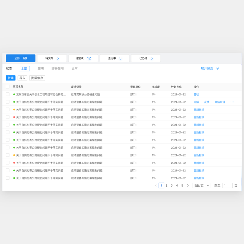Click the 新建 button
This screenshot has width=244, height=244.
[x=11, y=78]
